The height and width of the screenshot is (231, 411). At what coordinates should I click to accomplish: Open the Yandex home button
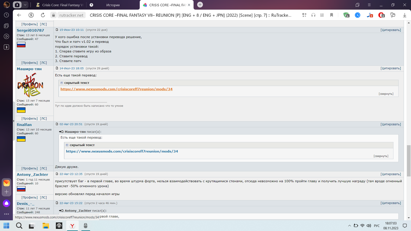[x=31, y=15]
